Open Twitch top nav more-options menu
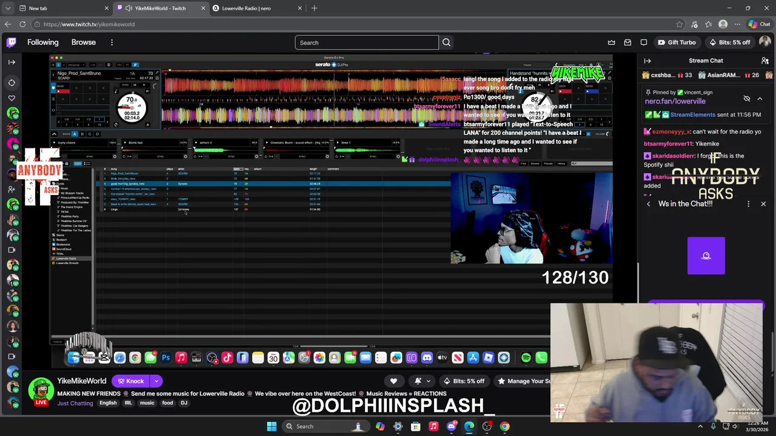776x436 pixels. pos(112,42)
